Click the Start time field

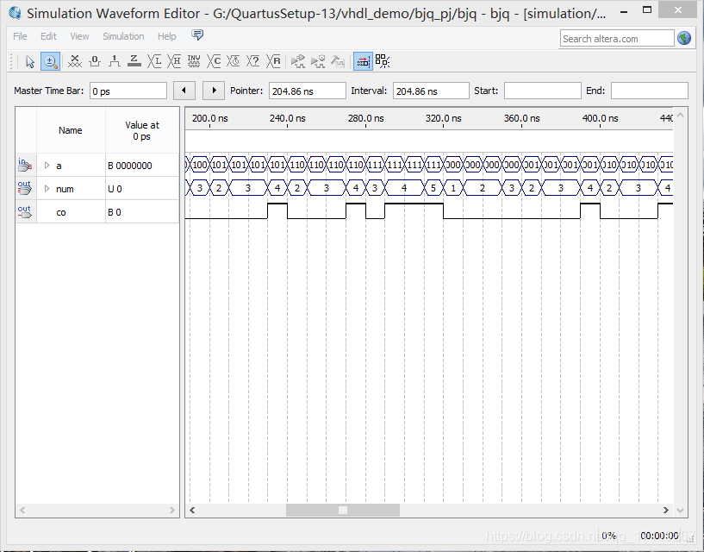pos(542,91)
